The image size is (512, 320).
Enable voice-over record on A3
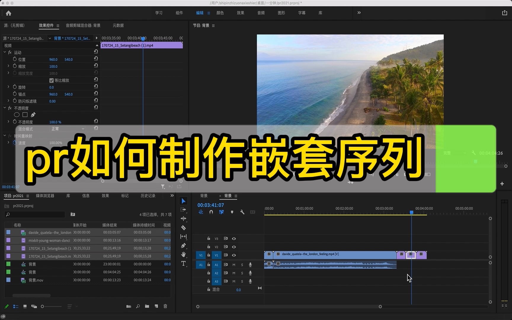250,281
